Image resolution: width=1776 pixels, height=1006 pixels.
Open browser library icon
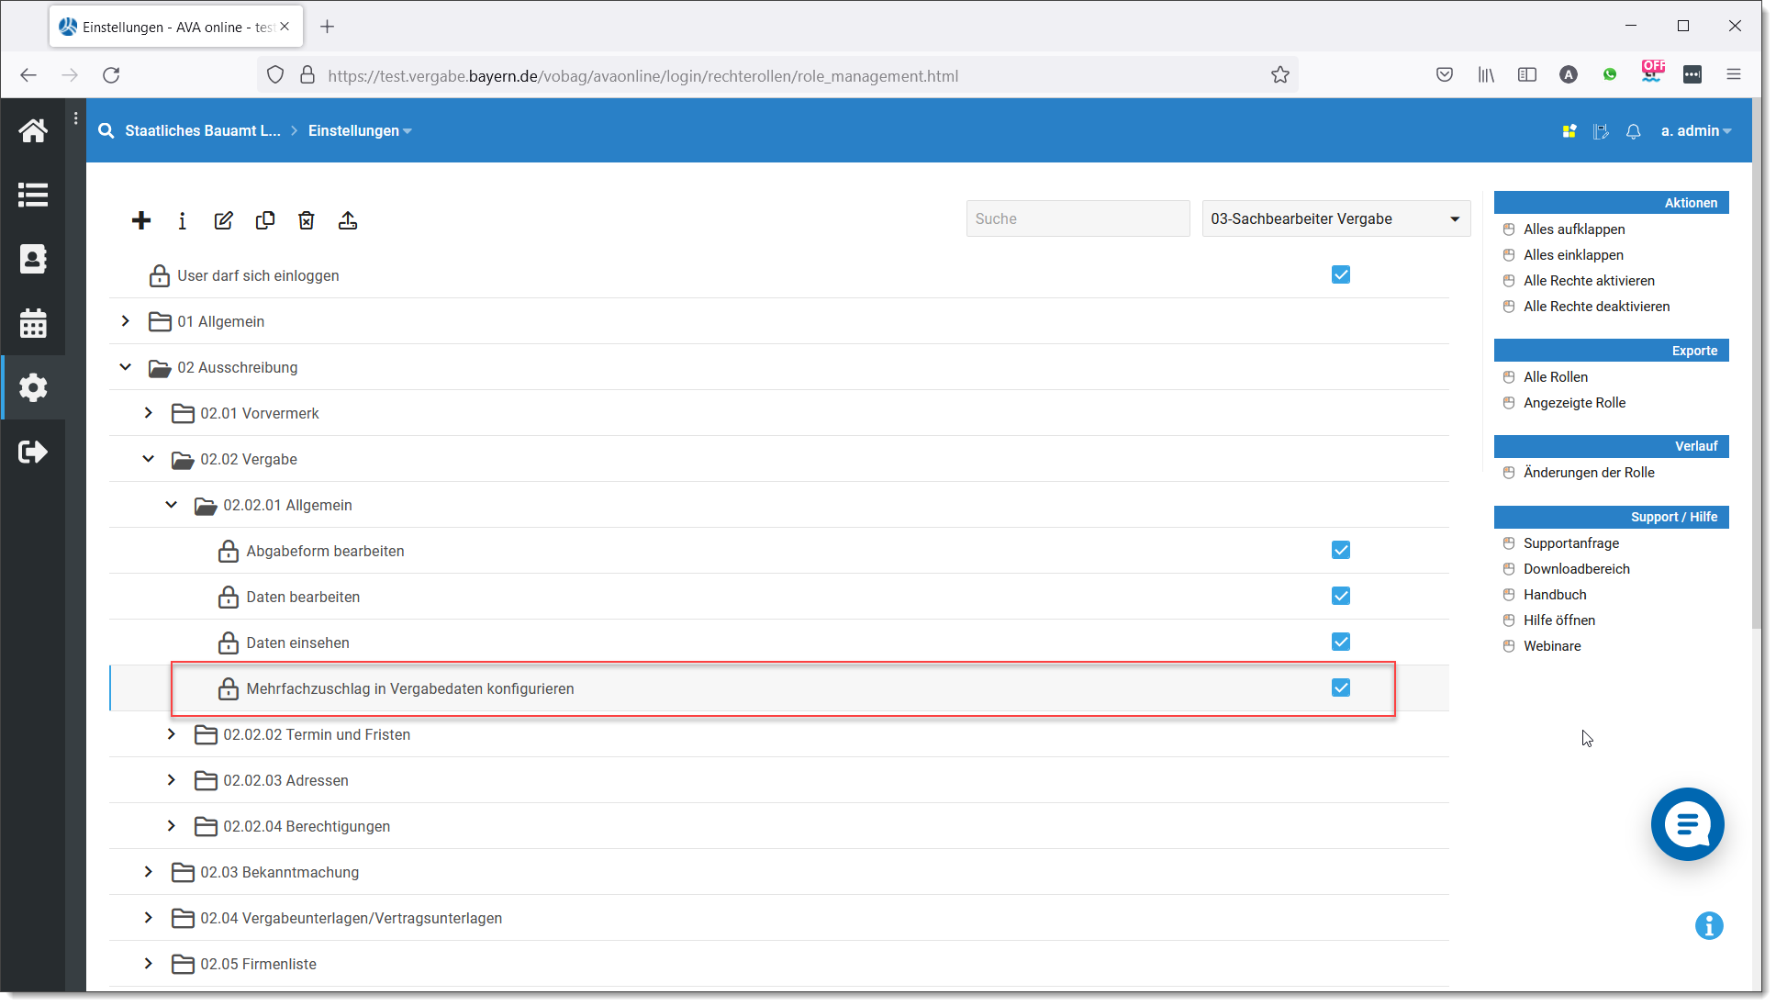click(1486, 75)
